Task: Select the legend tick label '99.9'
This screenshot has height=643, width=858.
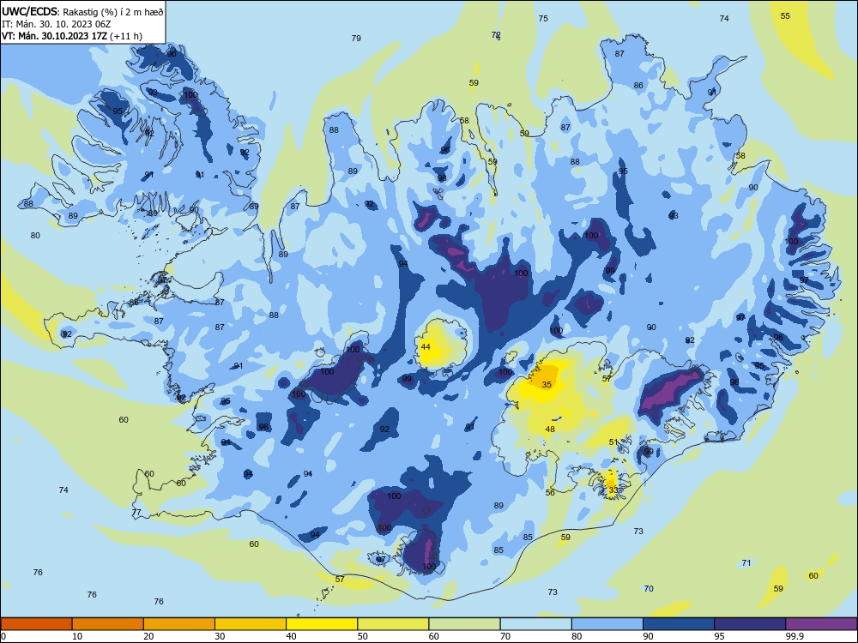Action: coord(795,636)
